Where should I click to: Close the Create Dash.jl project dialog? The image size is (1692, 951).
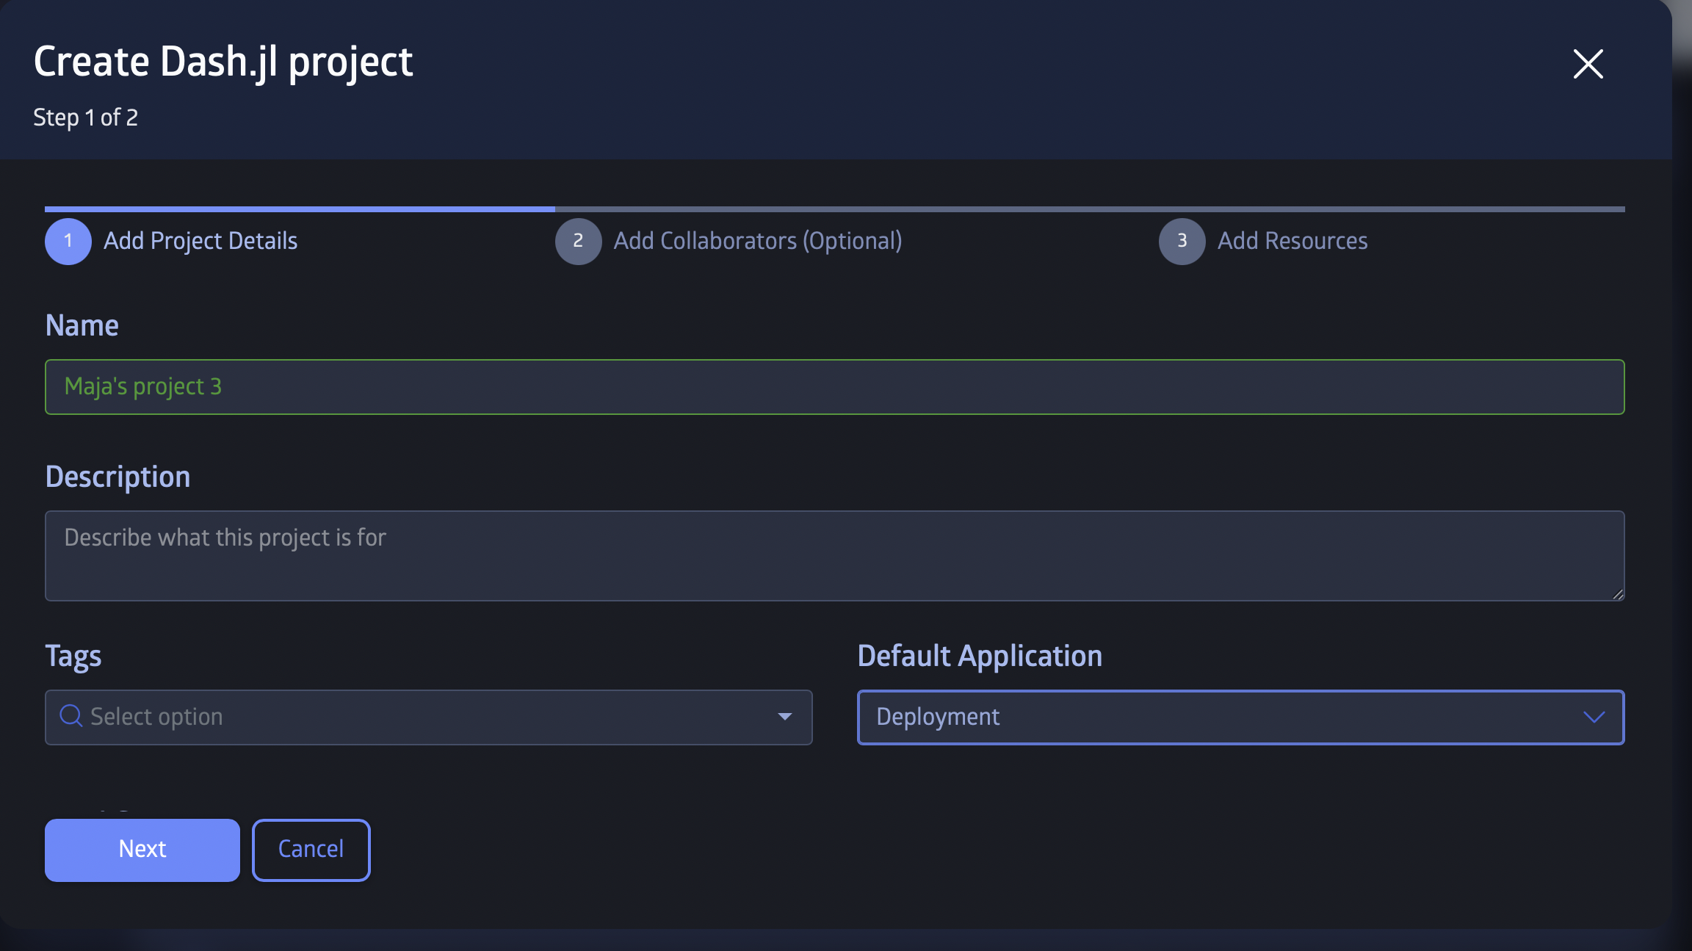click(x=1588, y=64)
